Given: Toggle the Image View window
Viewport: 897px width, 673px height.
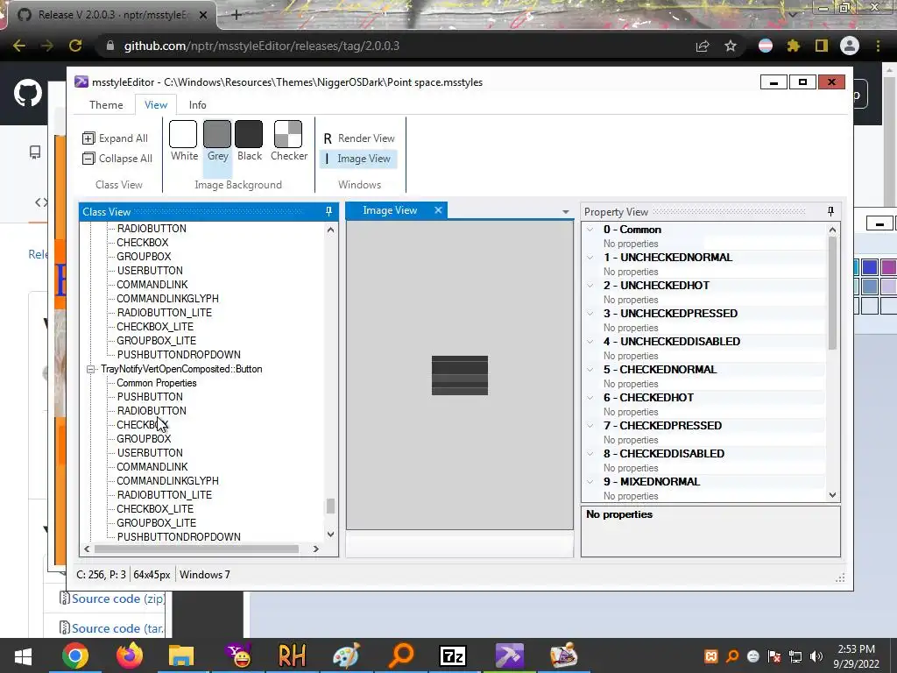Looking at the screenshot, I should click(x=358, y=159).
